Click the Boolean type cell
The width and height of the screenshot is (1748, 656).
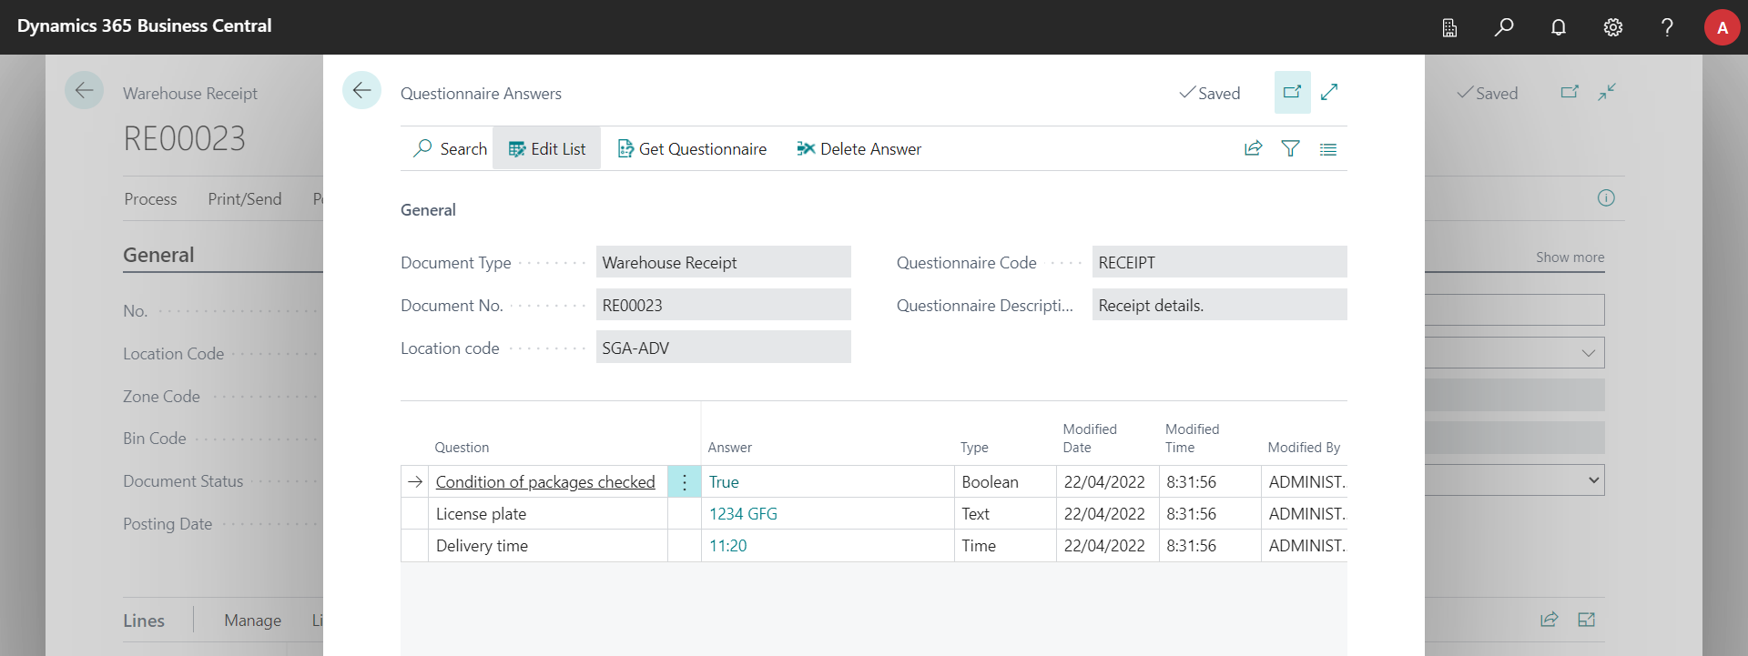[x=1005, y=482]
